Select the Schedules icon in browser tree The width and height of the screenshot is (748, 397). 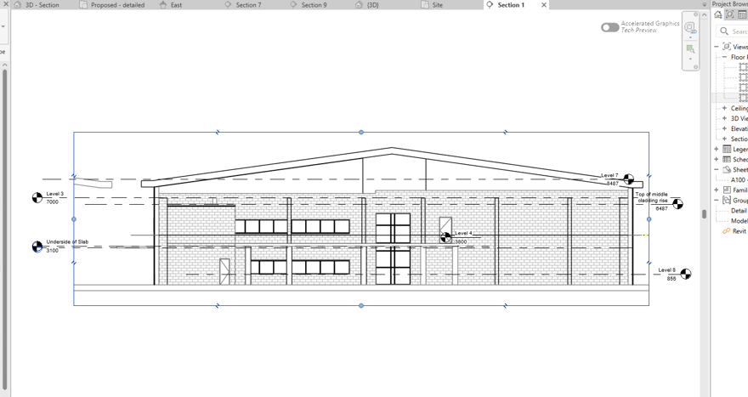click(727, 159)
